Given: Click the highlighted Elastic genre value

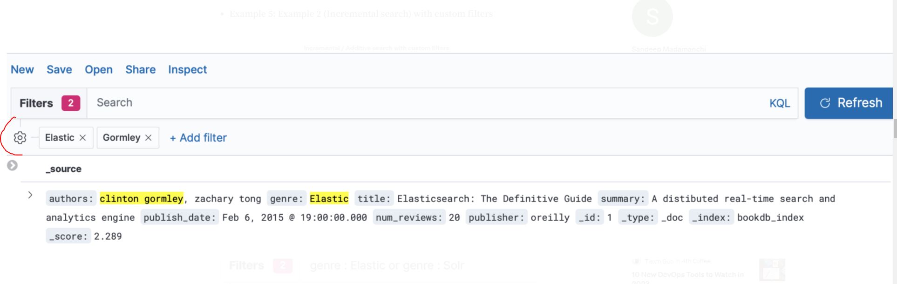Looking at the screenshot, I should (x=329, y=199).
